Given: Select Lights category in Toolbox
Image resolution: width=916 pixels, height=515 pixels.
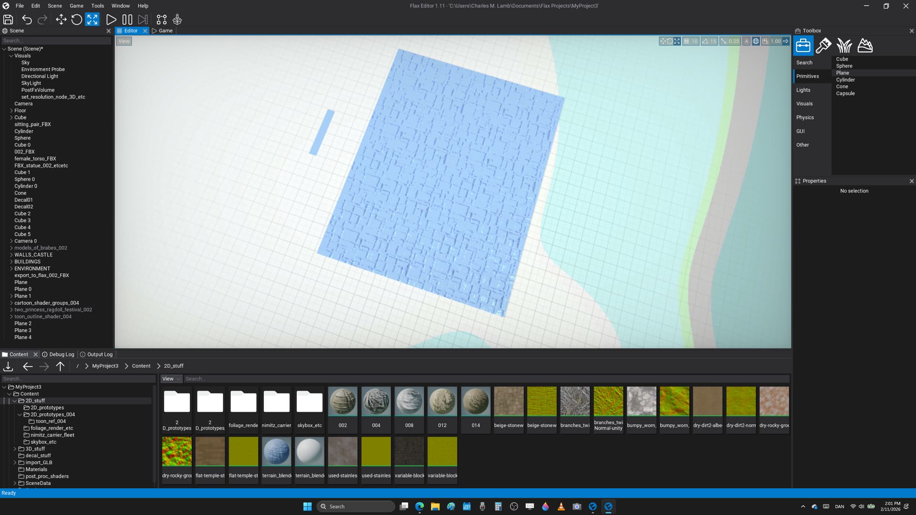Looking at the screenshot, I should (x=803, y=90).
